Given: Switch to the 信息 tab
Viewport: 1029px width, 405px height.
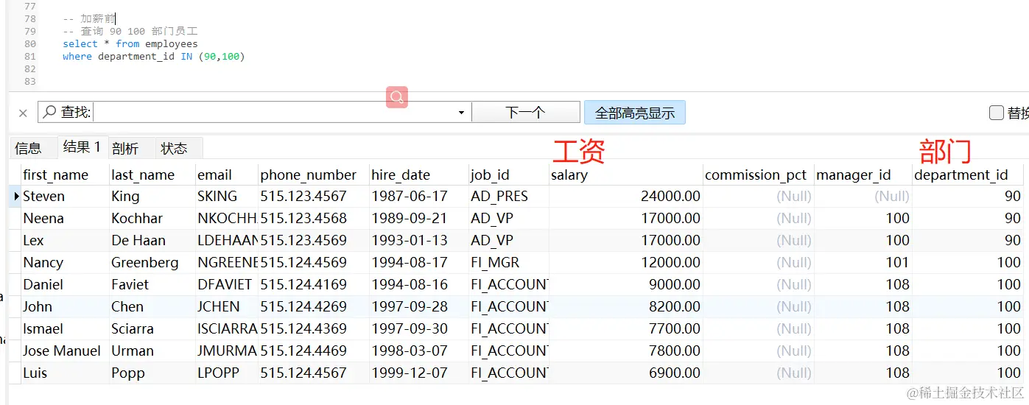Looking at the screenshot, I should pyautogui.click(x=28, y=148).
